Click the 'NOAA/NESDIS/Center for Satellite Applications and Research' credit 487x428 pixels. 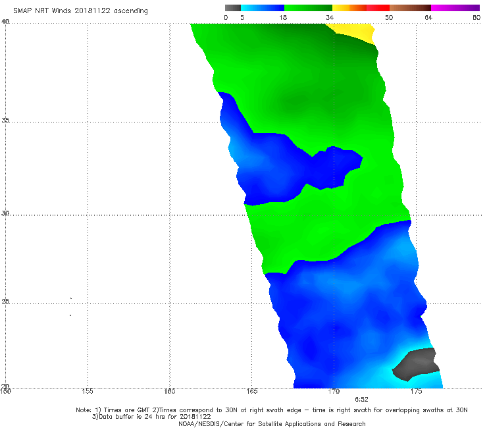pos(272,423)
